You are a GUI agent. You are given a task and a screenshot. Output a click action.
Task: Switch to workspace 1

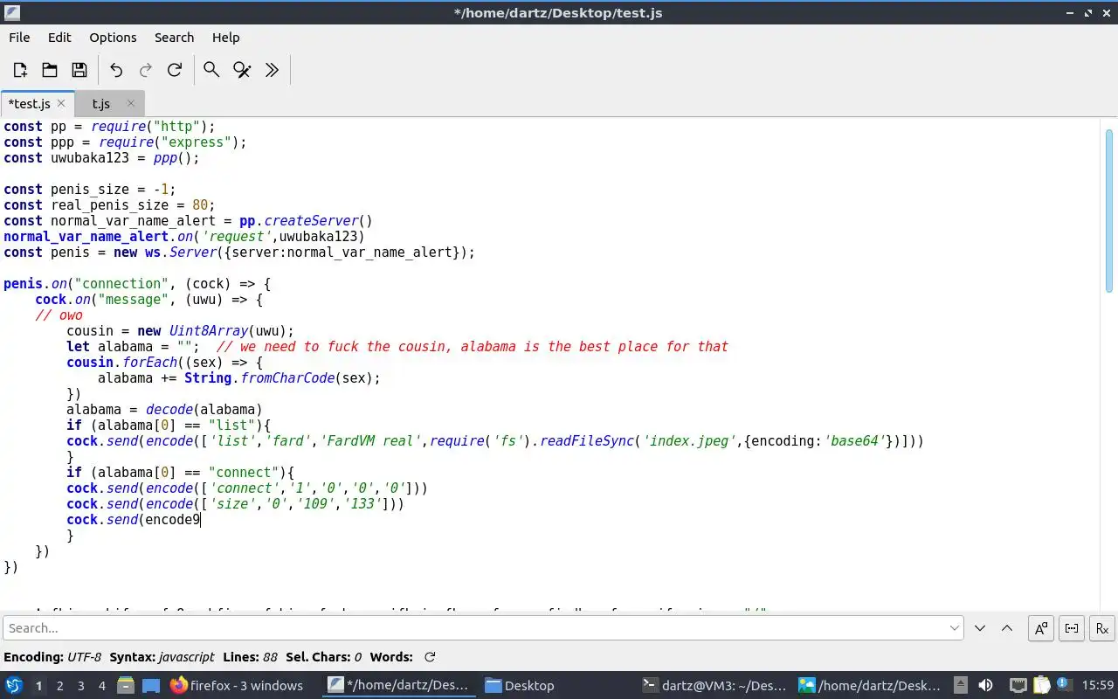coord(38,686)
